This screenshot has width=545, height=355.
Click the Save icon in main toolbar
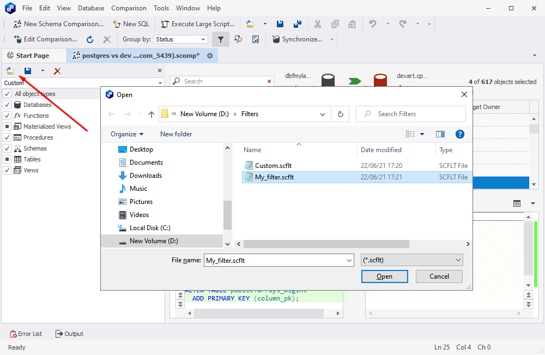(x=280, y=24)
